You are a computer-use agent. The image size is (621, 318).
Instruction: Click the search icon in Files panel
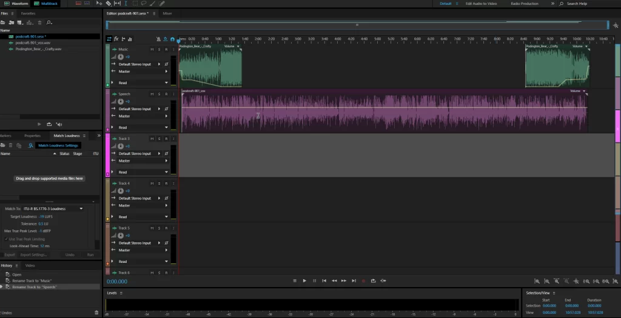click(x=49, y=22)
